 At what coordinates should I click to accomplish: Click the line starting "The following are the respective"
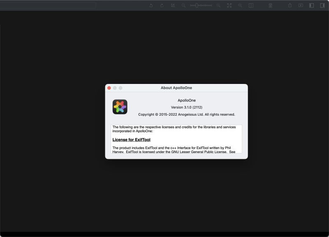click(x=174, y=127)
